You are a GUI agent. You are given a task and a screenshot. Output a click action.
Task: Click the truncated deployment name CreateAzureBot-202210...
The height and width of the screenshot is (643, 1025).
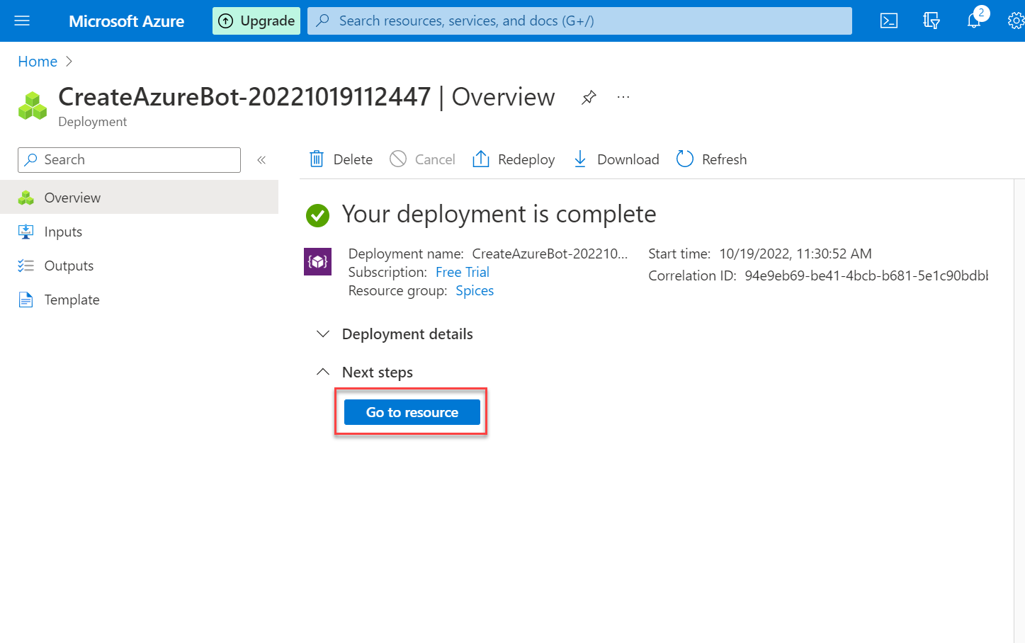pos(550,254)
